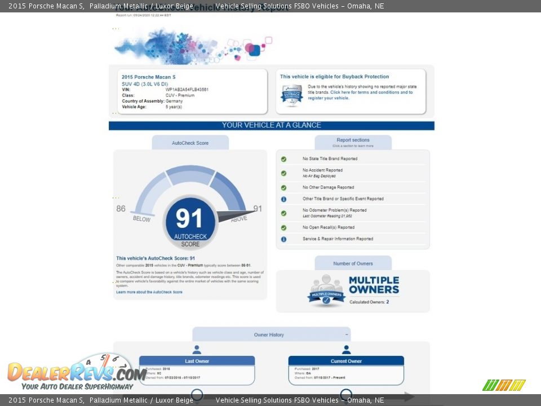Click the check icon beside No Accident Reported
541x406 pixels.
pyautogui.click(x=283, y=173)
